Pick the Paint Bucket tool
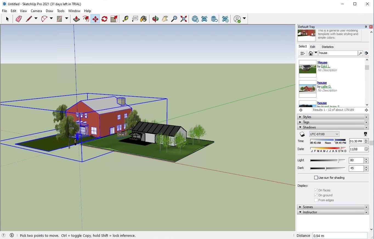Image resolution: width=374 pixels, height=239 pixels. [x=143, y=19]
